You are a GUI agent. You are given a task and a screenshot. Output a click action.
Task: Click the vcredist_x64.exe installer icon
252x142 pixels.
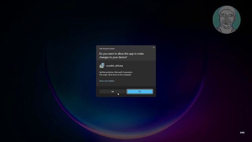pyautogui.click(x=102, y=66)
